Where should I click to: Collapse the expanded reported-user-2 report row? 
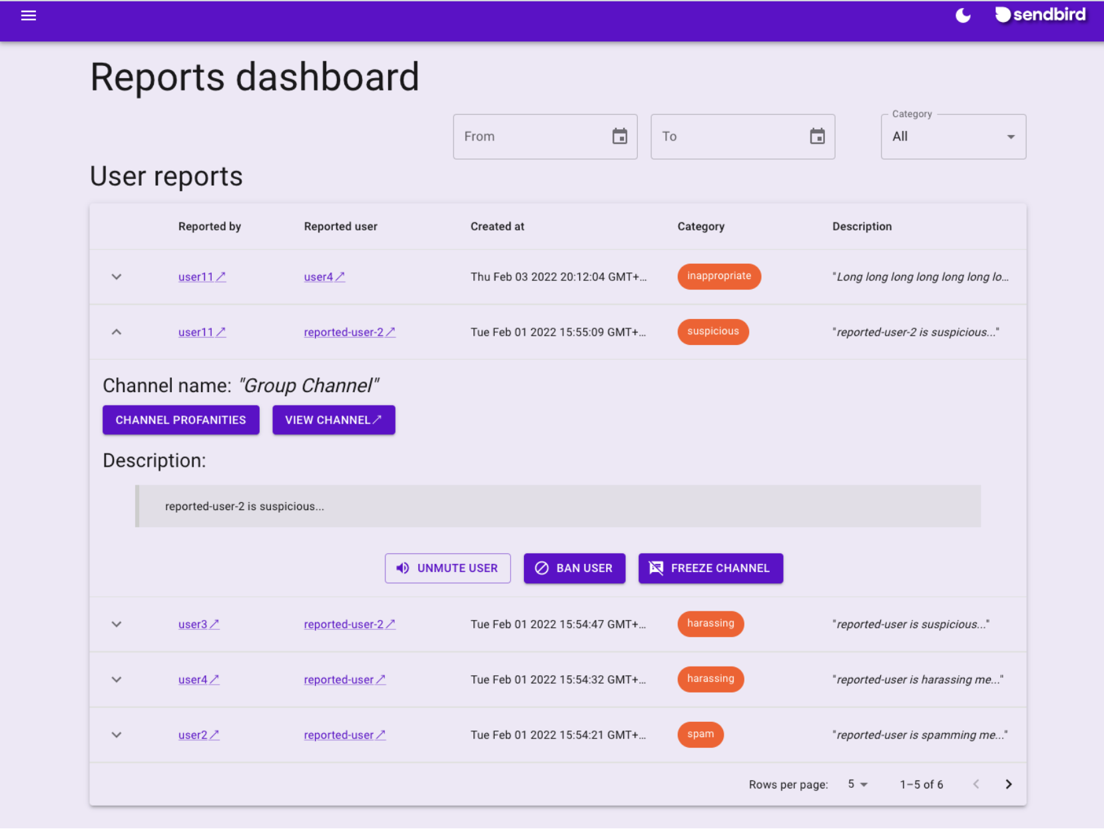[116, 332]
